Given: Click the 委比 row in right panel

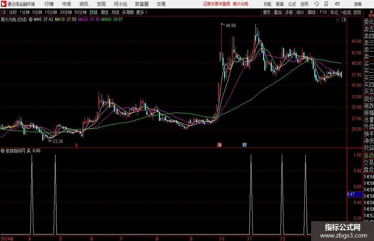Looking at the screenshot, I should (x=369, y=22).
